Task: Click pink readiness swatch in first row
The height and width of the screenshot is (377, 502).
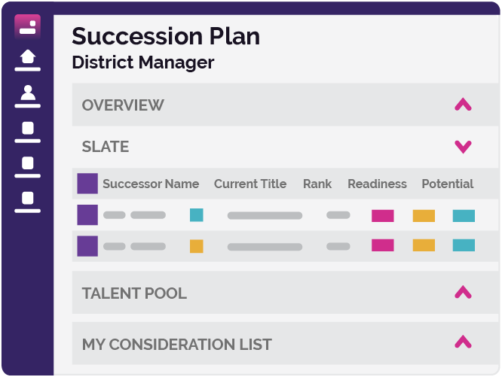Action: (383, 216)
